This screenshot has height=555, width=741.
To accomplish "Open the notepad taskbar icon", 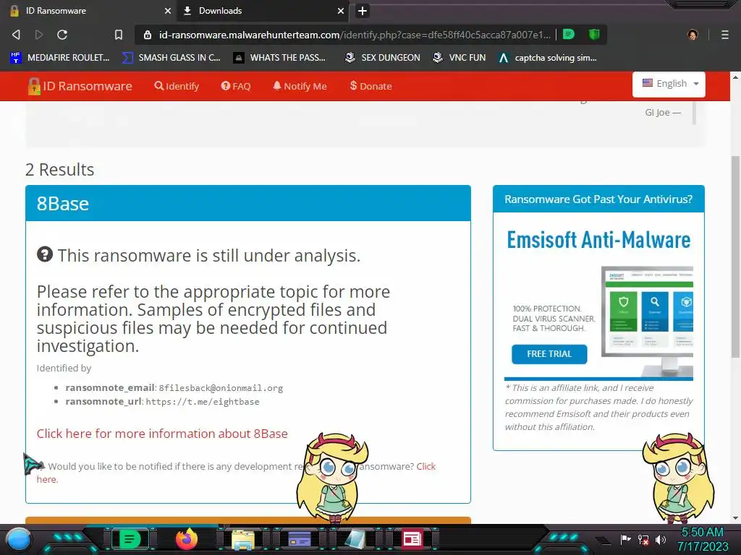I will point(355,539).
